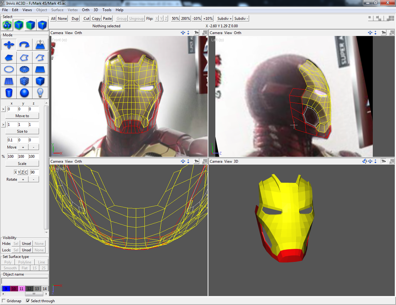Open Camera dropdown in 3D view

coord(216,161)
